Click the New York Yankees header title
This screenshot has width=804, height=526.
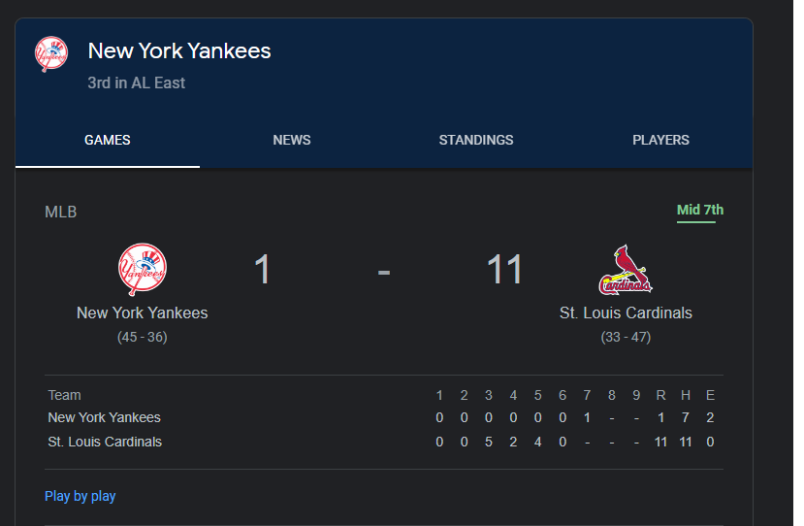pyautogui.click(x=179, y=50)
